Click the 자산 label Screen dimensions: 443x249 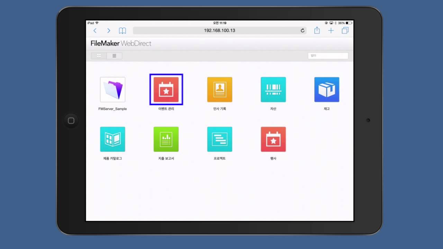273,109
